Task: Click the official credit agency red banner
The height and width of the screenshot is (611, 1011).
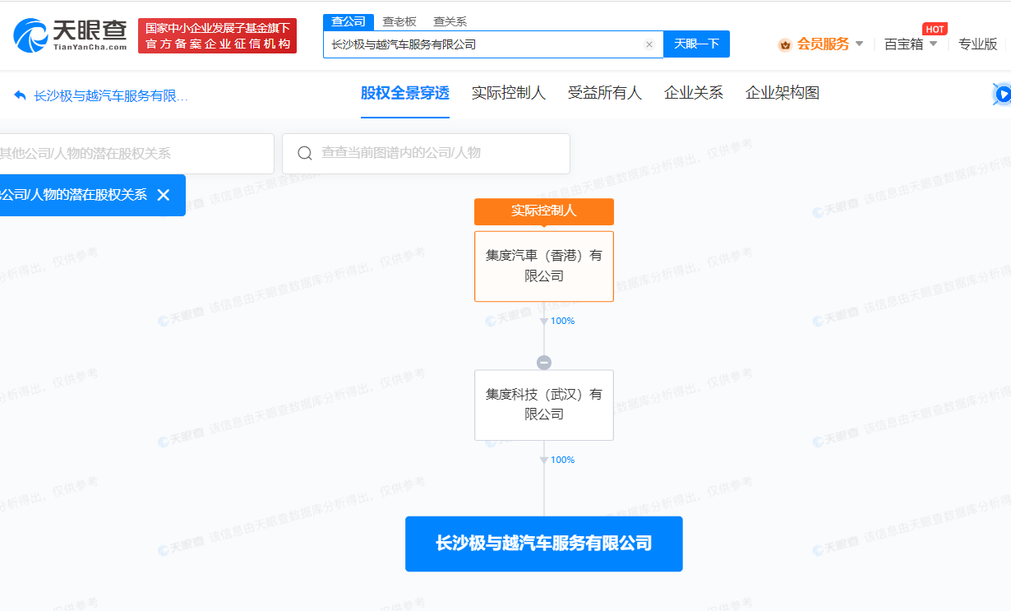Action: 218,36
